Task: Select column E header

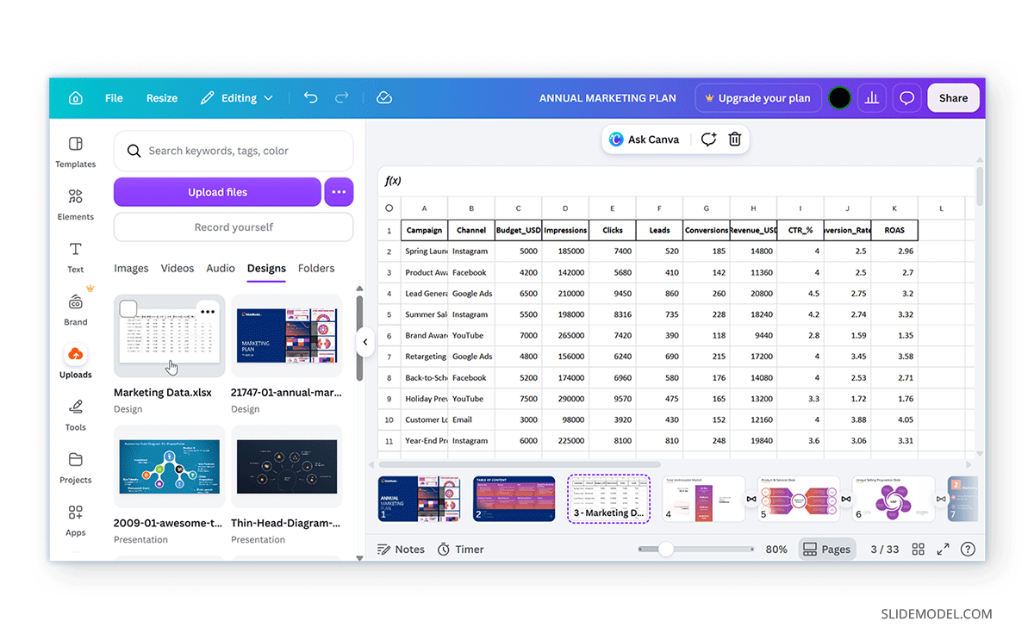Action: pos(613,208)
